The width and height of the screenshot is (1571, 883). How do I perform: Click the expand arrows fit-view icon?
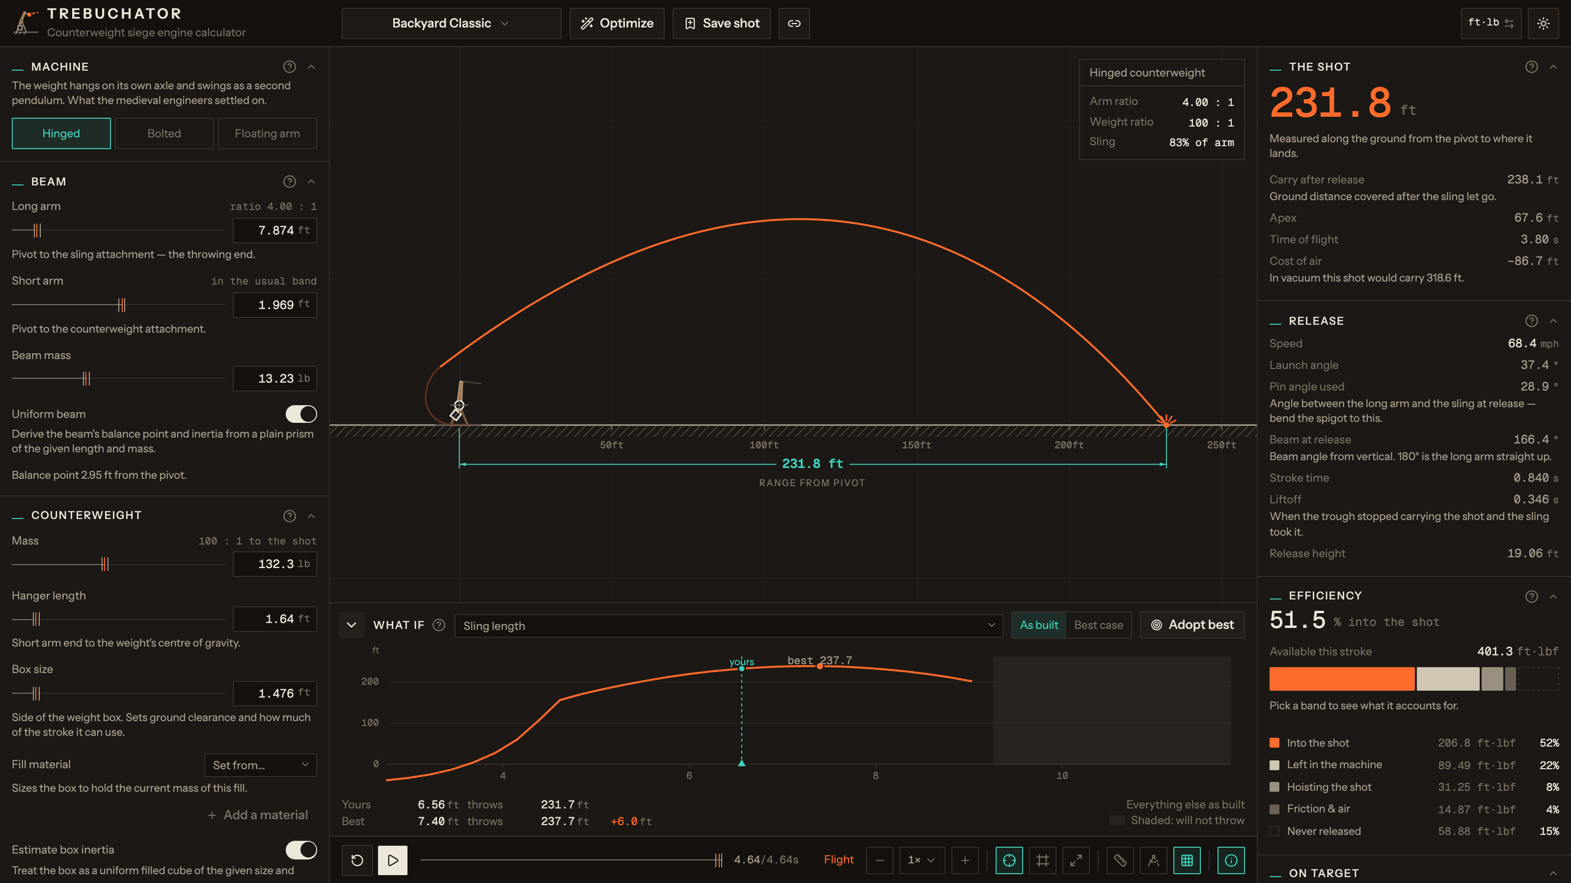pyautogui.click(x=1077, y=860)
